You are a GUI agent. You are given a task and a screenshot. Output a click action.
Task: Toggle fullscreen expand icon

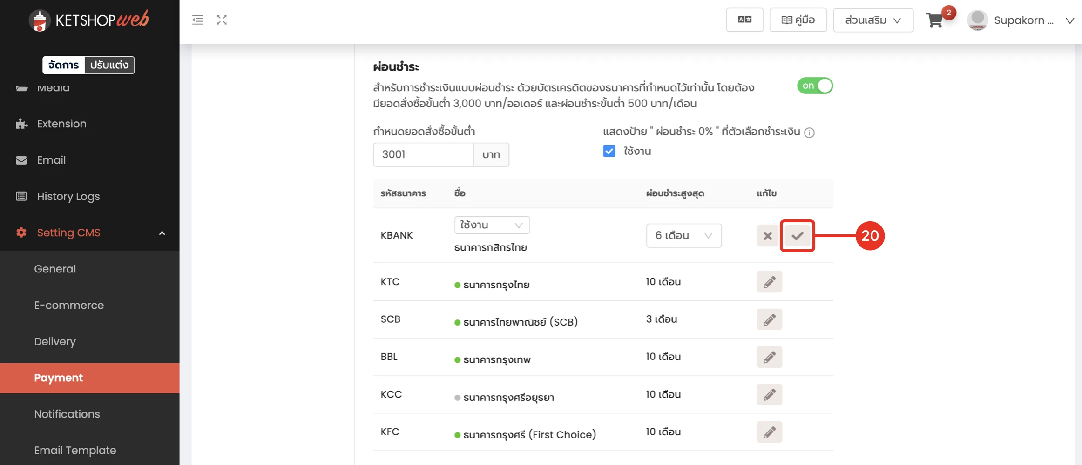pos(222,20)
